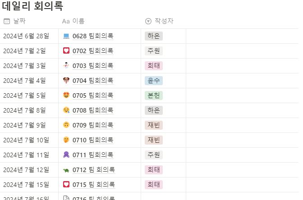The image size is (303, 200).
Task: Open the 날짜 column header menu
Action: (14, 21)
